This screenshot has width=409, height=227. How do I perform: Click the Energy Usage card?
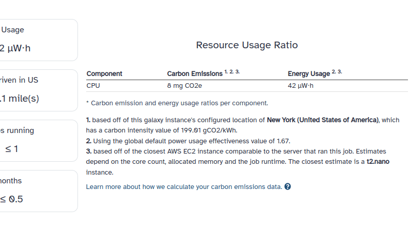(38, 40)
